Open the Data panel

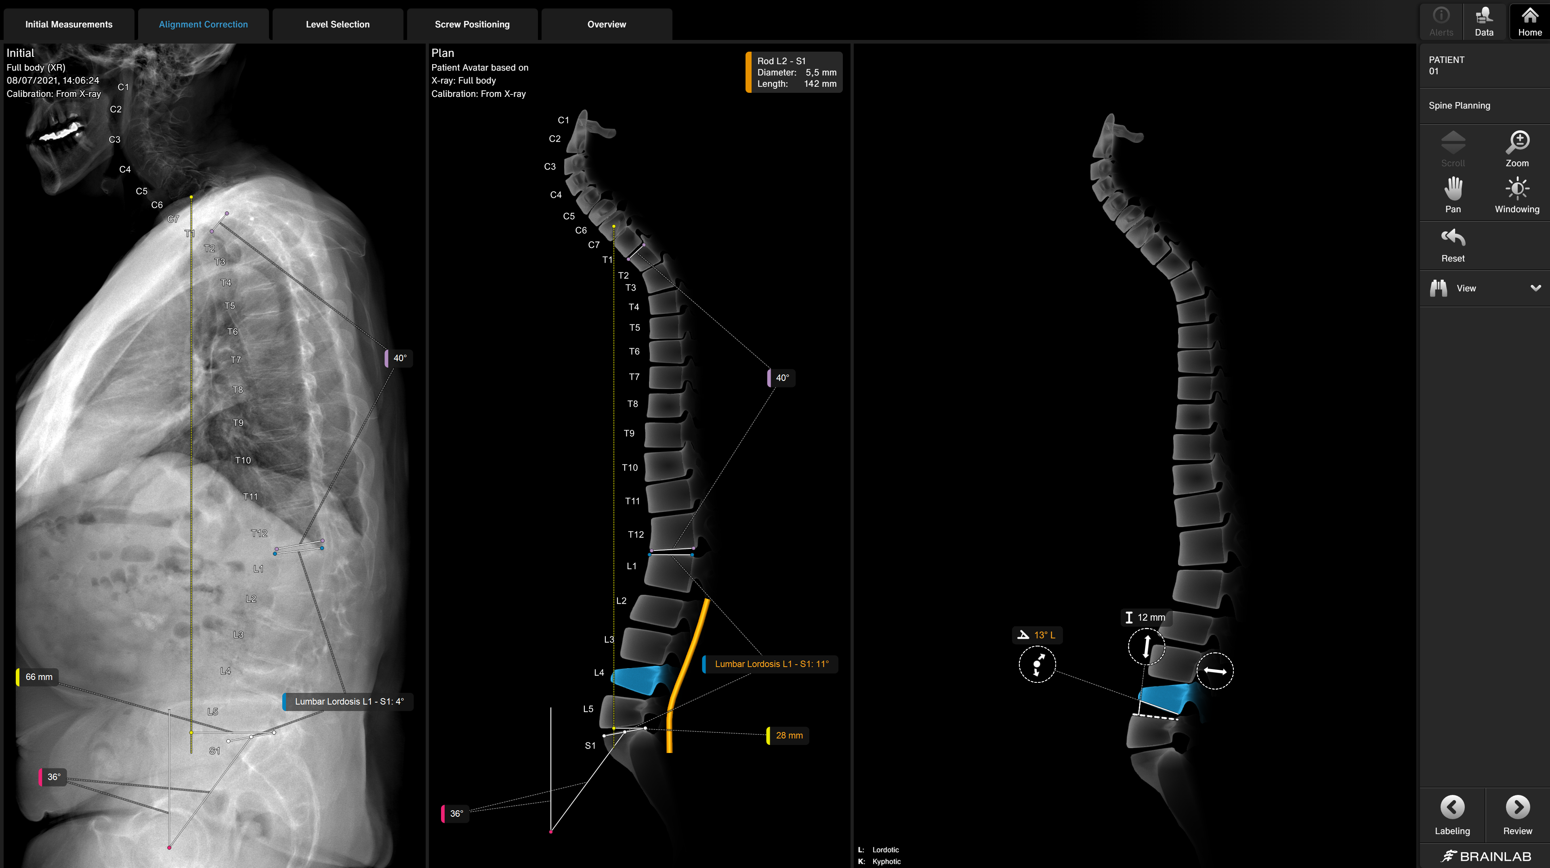pyautogui.click(x=1485, y=20)
